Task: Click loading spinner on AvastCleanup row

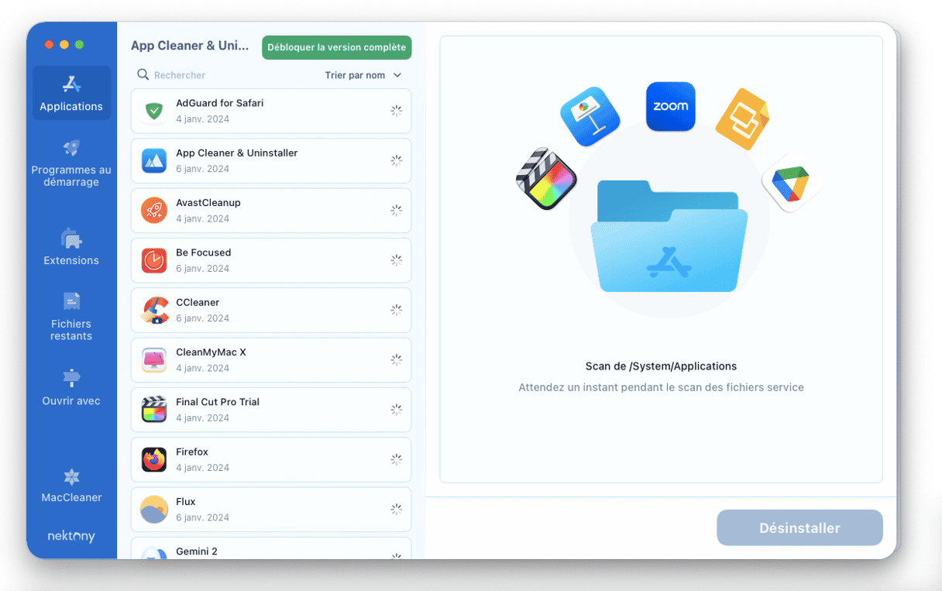Action: click(396, 210)
